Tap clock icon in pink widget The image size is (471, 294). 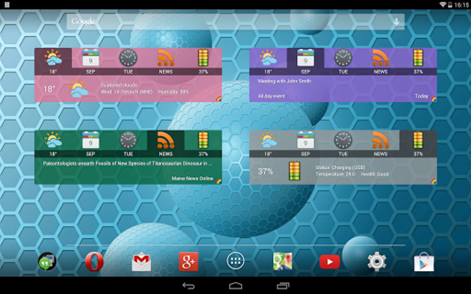[x=128, y=58]
